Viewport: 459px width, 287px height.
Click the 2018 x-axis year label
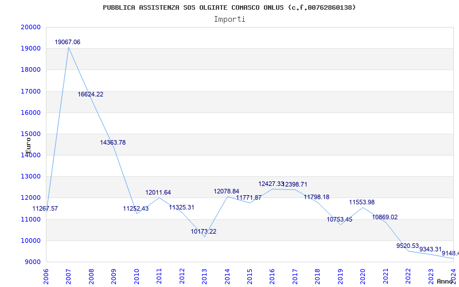[x=318, y=276]
